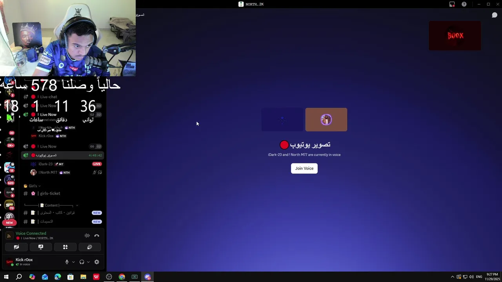The width and height of the screenshot is (502, 282).
Task: Click the NORTH.. 2K server title
Action: [x=255, y=4]
